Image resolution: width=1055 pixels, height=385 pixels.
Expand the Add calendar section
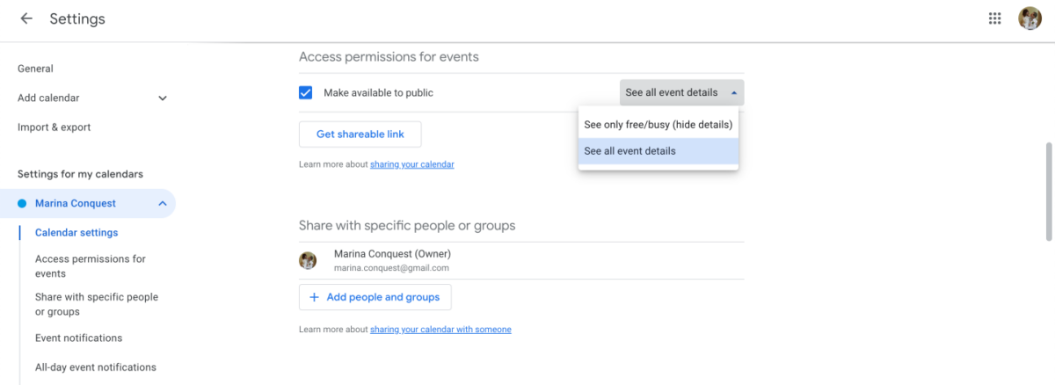(163, 98)
